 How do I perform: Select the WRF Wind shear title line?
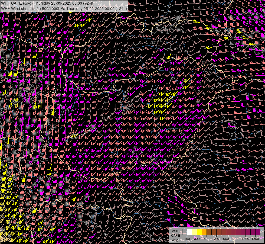64,9
